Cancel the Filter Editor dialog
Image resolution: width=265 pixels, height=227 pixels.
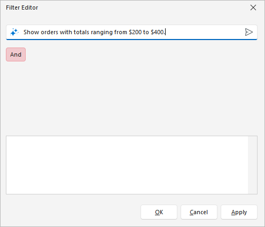(x=199, y=212)
